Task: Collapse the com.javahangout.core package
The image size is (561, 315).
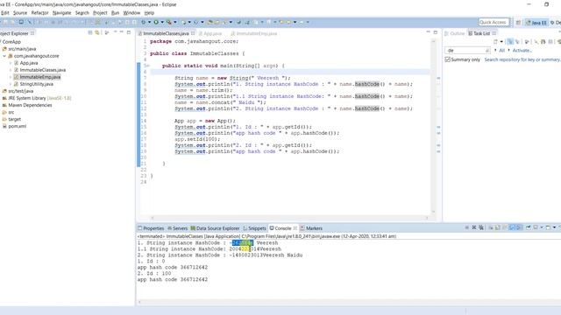Action: click(x=4, y=56)
